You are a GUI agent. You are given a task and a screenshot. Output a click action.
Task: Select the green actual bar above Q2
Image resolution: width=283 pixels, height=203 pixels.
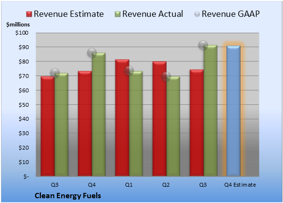coord(173,127)
